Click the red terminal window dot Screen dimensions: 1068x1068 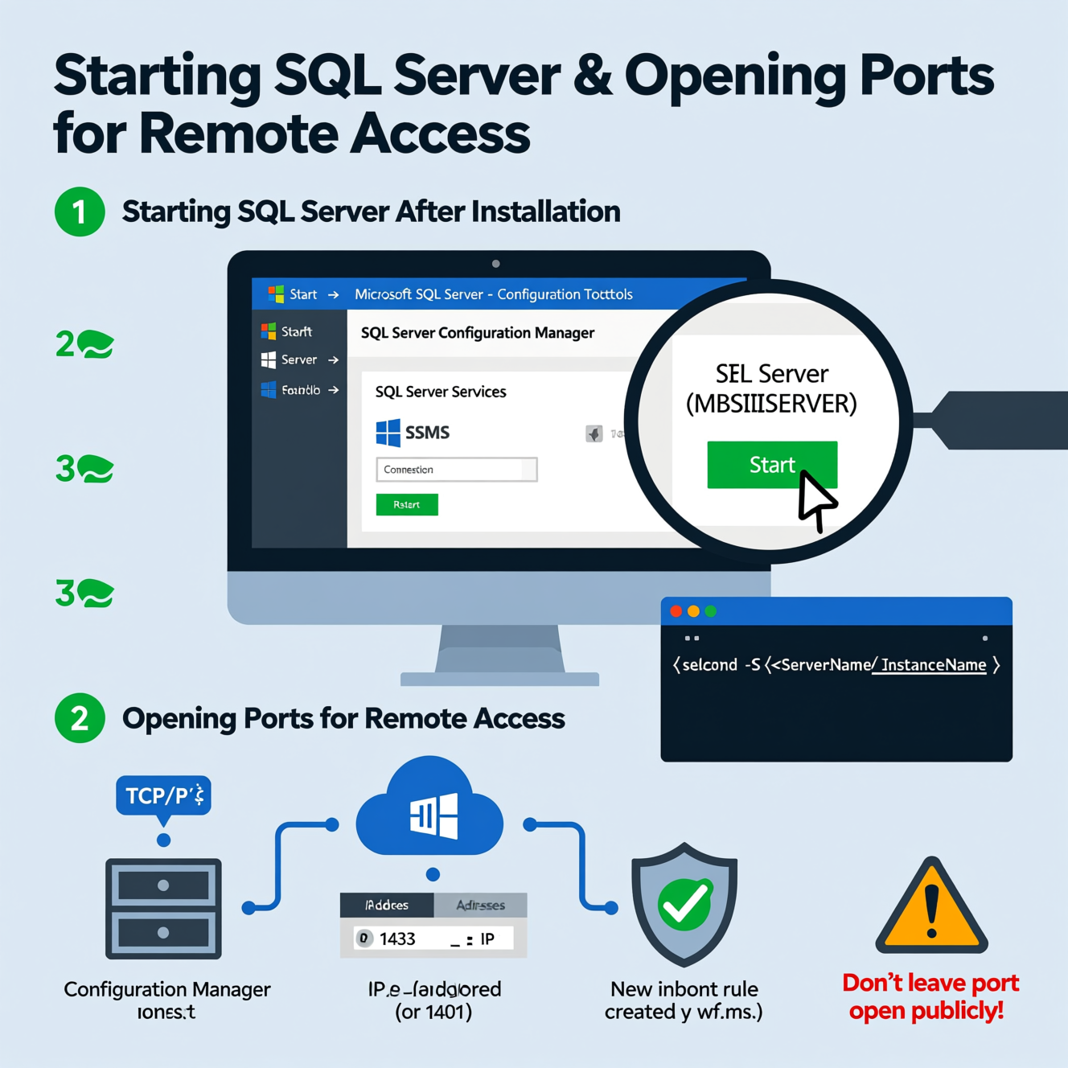(x=676, y=611)
